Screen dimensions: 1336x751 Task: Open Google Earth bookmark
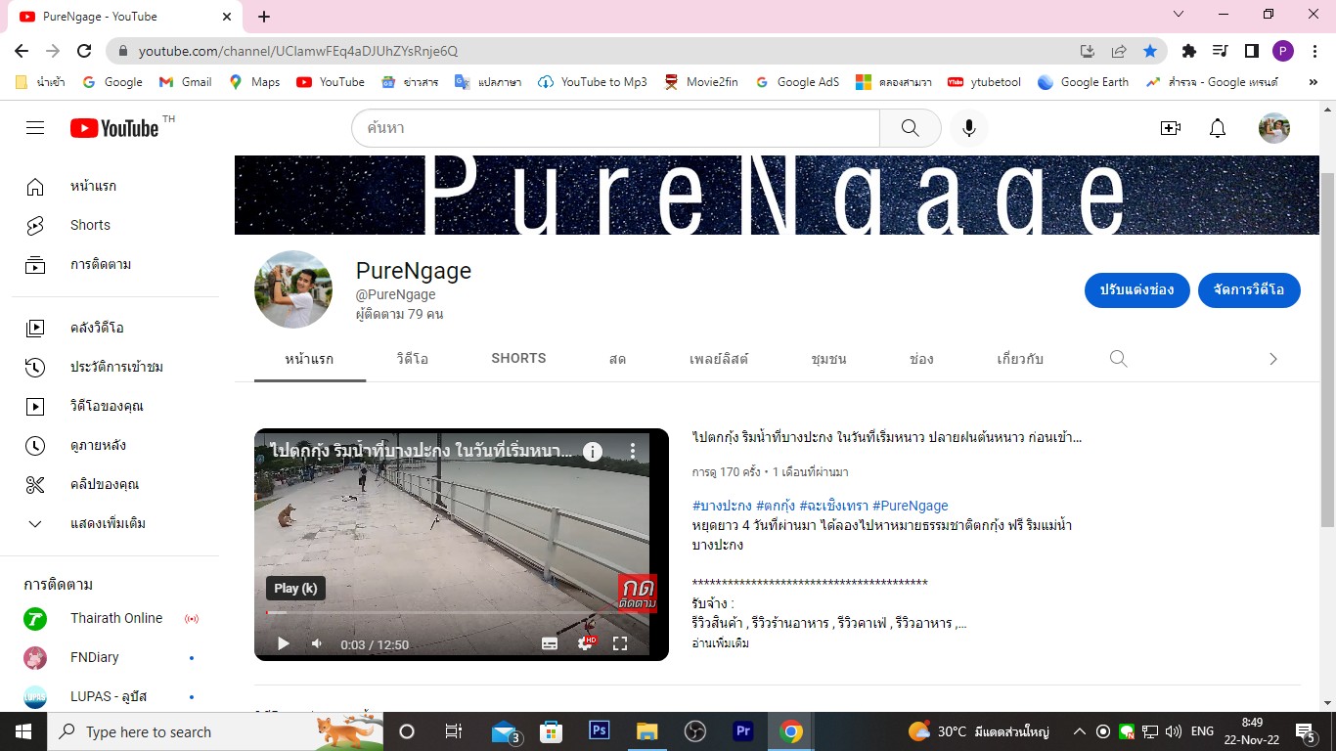pyautogui.click(x=1084, y=82)
